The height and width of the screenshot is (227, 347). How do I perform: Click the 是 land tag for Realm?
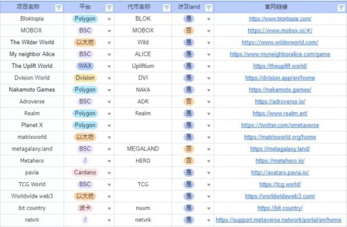[189, 113]
